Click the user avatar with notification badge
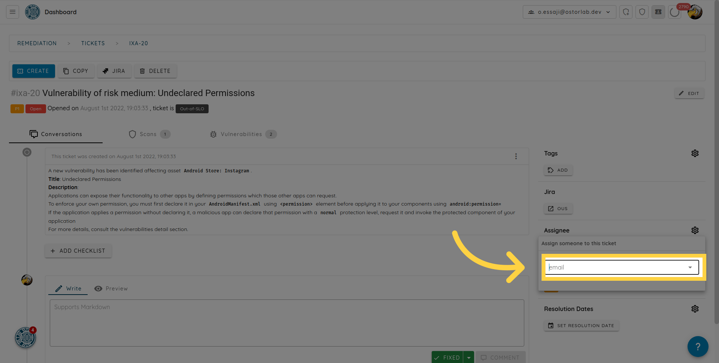This screenshot has width=719, height=363. pos(695,12)
